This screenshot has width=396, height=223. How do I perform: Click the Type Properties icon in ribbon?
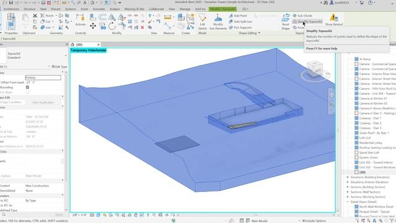pyautogui.click(x=11, y=17)
